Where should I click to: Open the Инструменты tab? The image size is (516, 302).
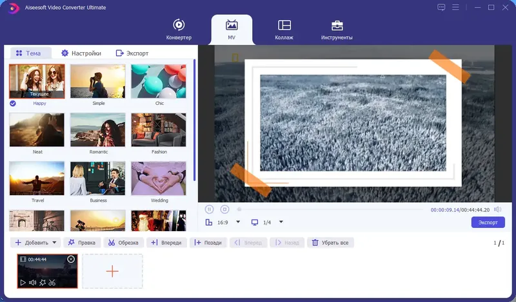pos(337,30)
